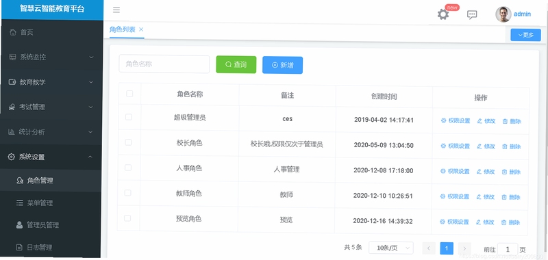Toggle the select-all header checkbox

129,94
